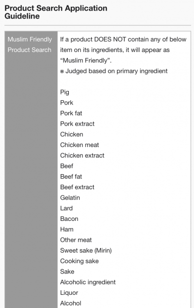Click the Product Search Application Guideline heading
This screenshot has width=194, height=308.
click(56, 12)
